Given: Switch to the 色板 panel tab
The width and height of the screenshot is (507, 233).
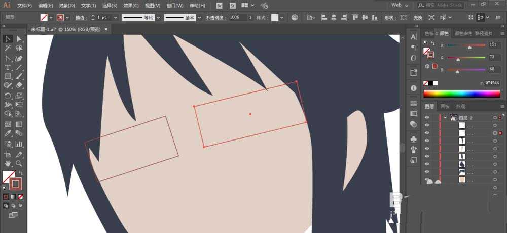Looking at the screenshot, I should (x=429, y=33).
